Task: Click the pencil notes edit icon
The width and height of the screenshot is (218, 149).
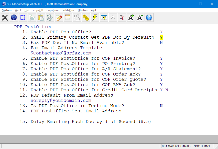Action: (x=59, y=18)
